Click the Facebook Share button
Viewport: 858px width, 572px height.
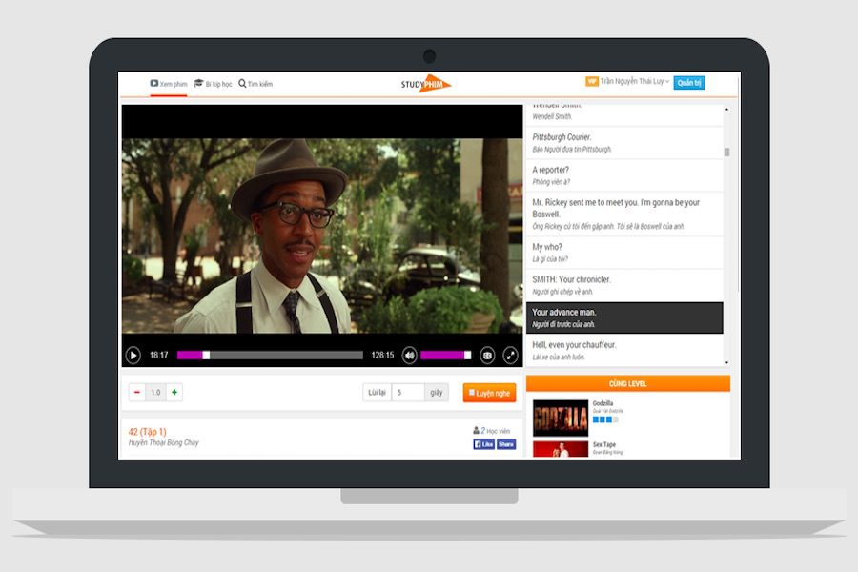[506, 444]
